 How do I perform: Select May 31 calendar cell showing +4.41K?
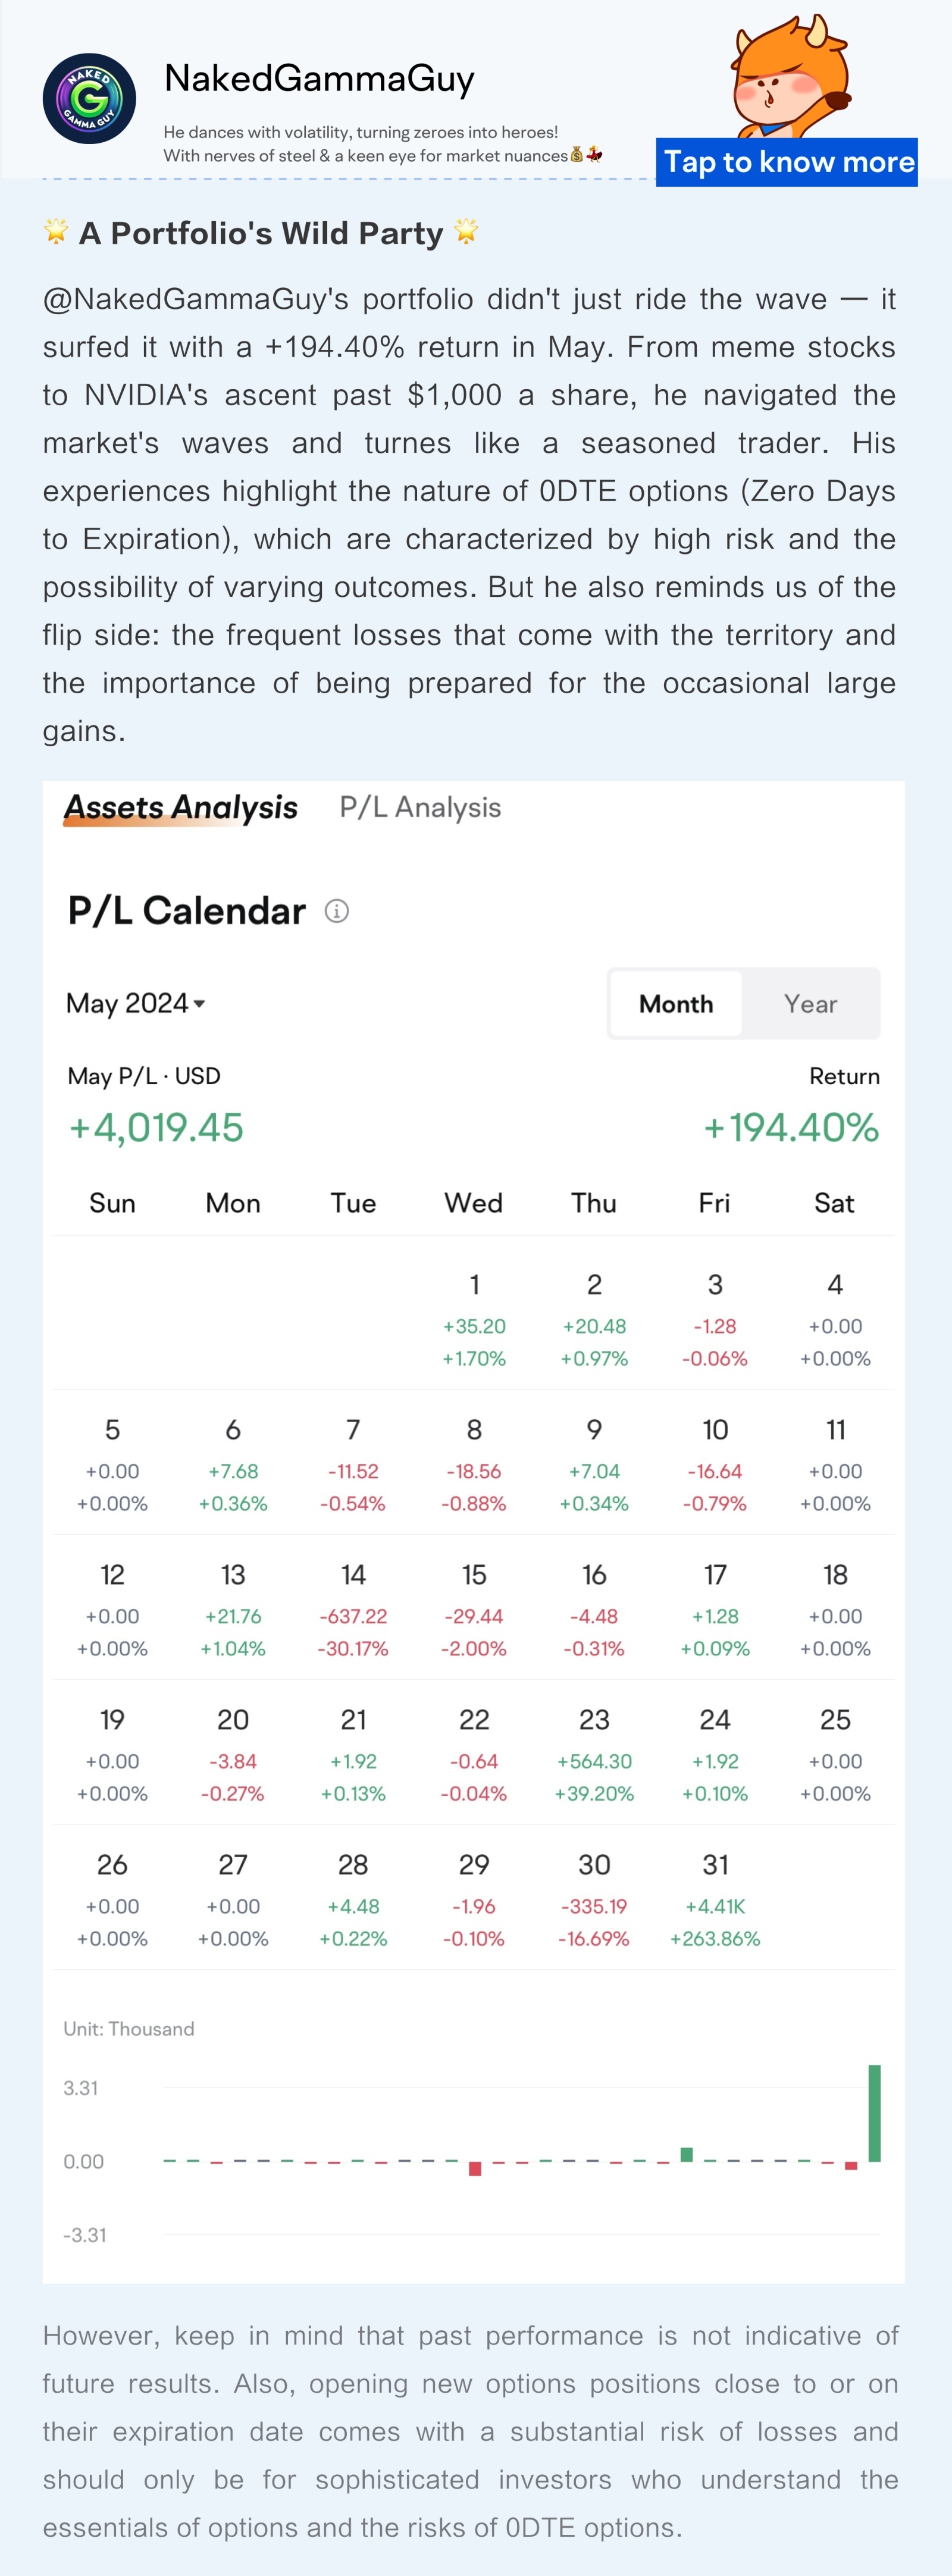715,1896
